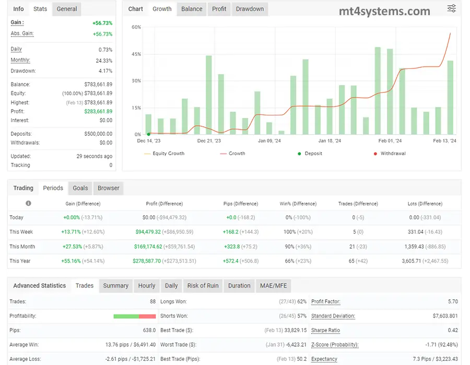Toggle the Deposit legend entry
This screenshot has width=470, height=365.
tap(310, 154)
